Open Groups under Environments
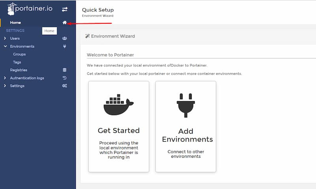Viewport: 316px width, 189px height. [19, 54]
